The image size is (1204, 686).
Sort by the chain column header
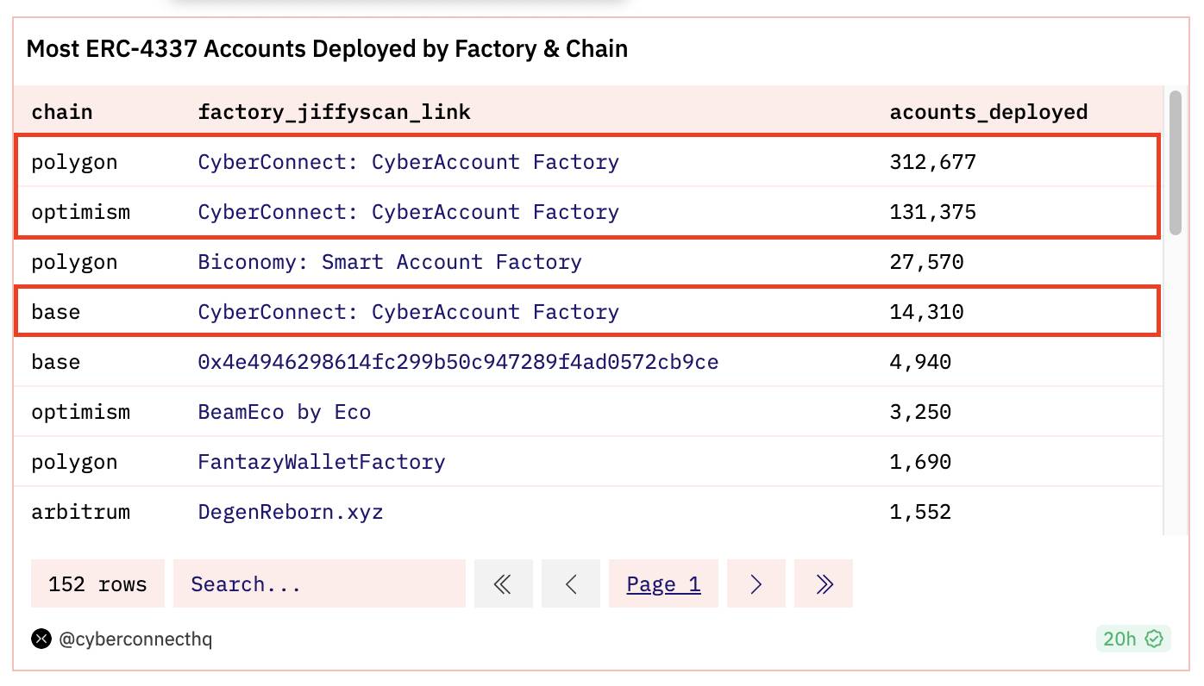click(62, 112)
